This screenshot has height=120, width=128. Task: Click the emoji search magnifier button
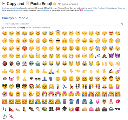pyautogui.click(x=122, y=24)
